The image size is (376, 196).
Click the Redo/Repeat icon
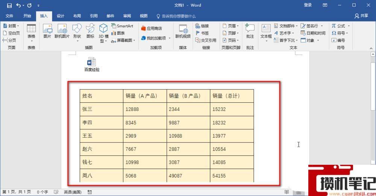coord(29,5)
